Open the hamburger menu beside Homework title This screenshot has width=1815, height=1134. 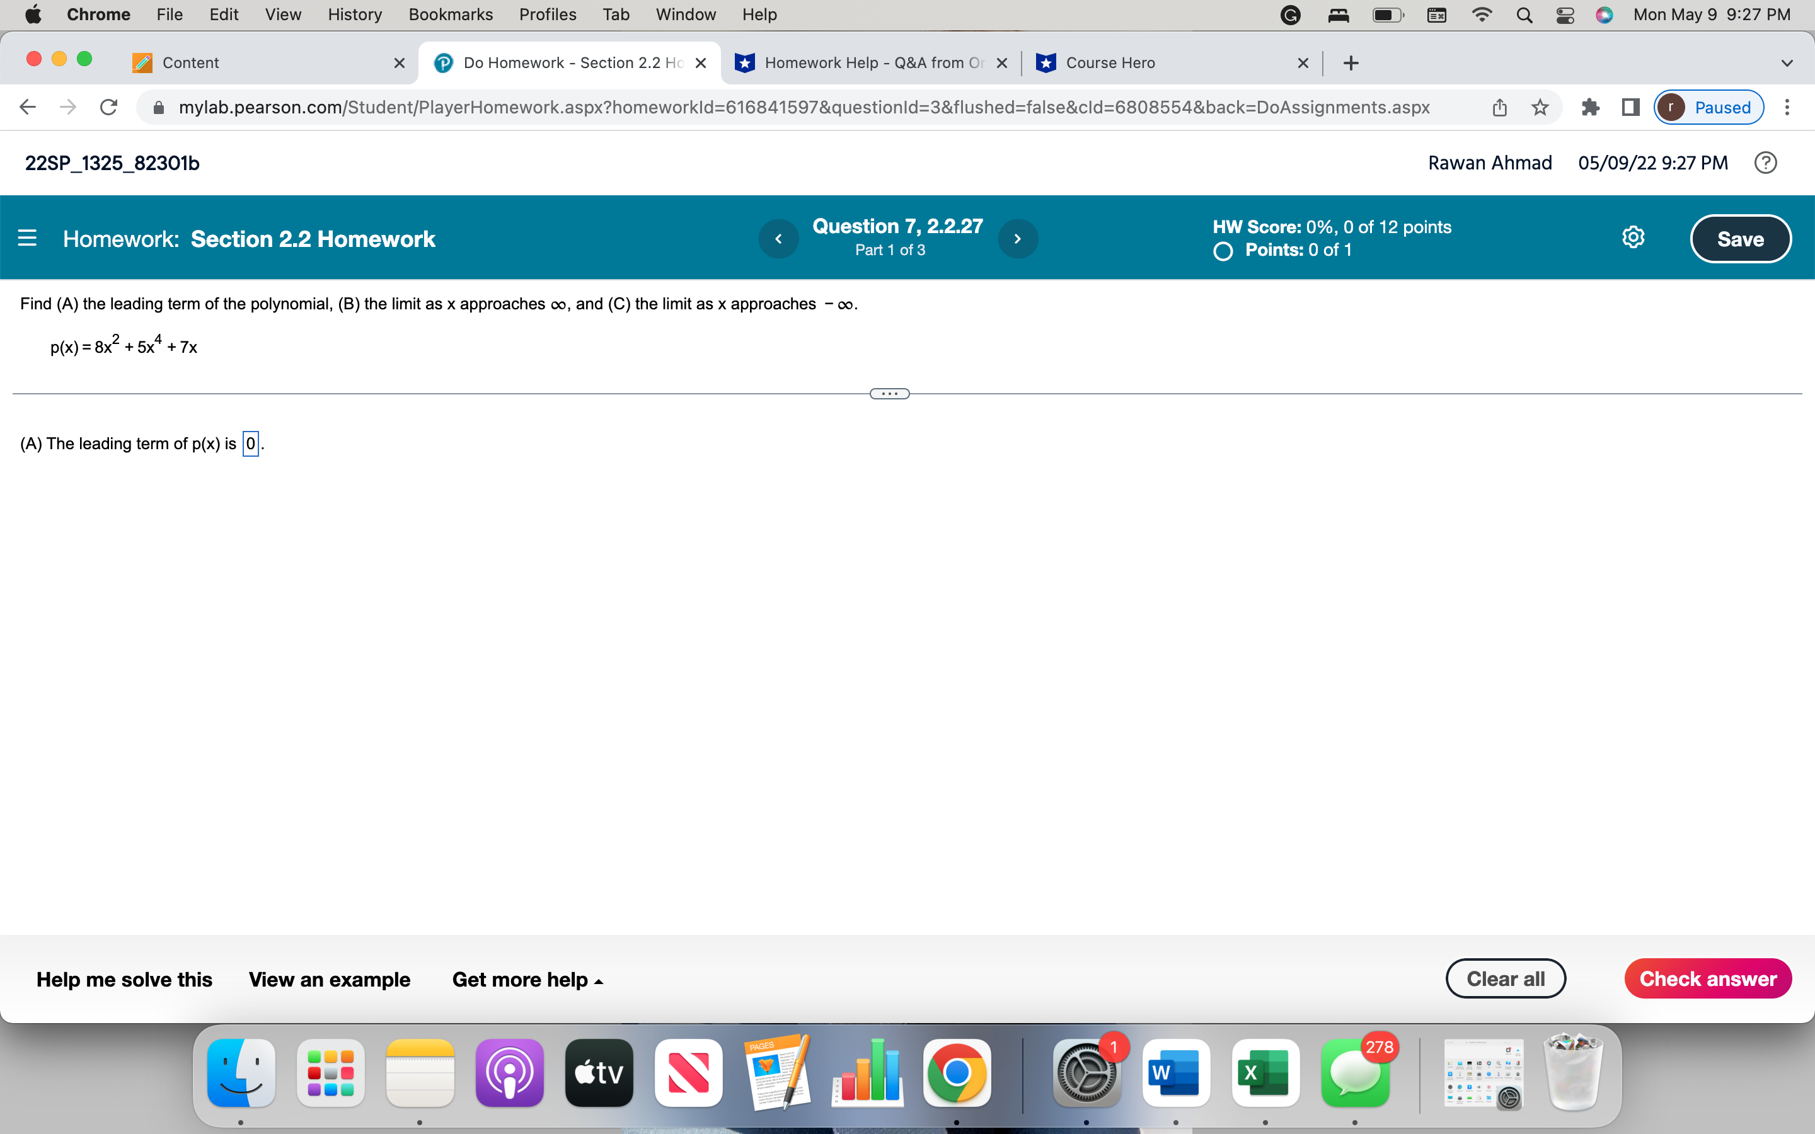click(27, 239)
